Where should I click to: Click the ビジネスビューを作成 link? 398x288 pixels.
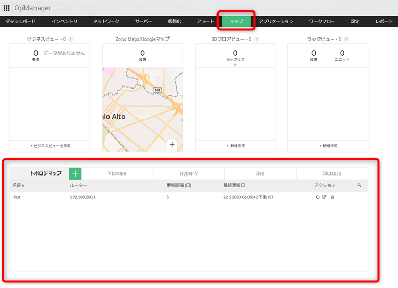(50, 146)
